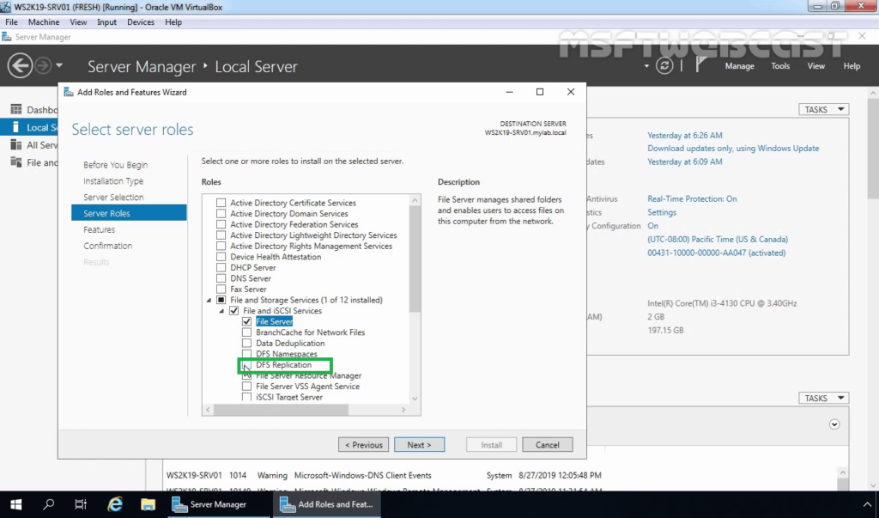
Task: Check Data Deduplication role service
Action: click(x=246, y=343)
